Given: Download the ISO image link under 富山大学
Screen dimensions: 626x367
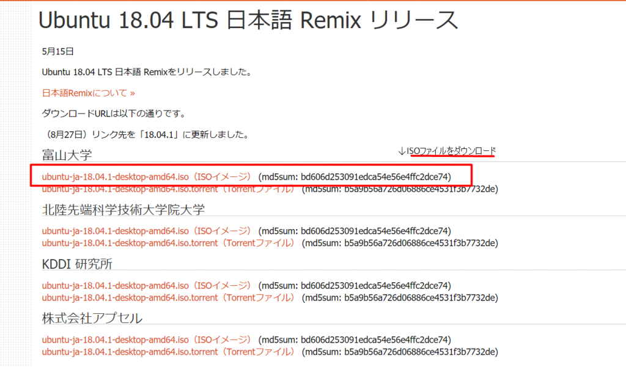Looking at the screenshot, I should coord(147,176).
